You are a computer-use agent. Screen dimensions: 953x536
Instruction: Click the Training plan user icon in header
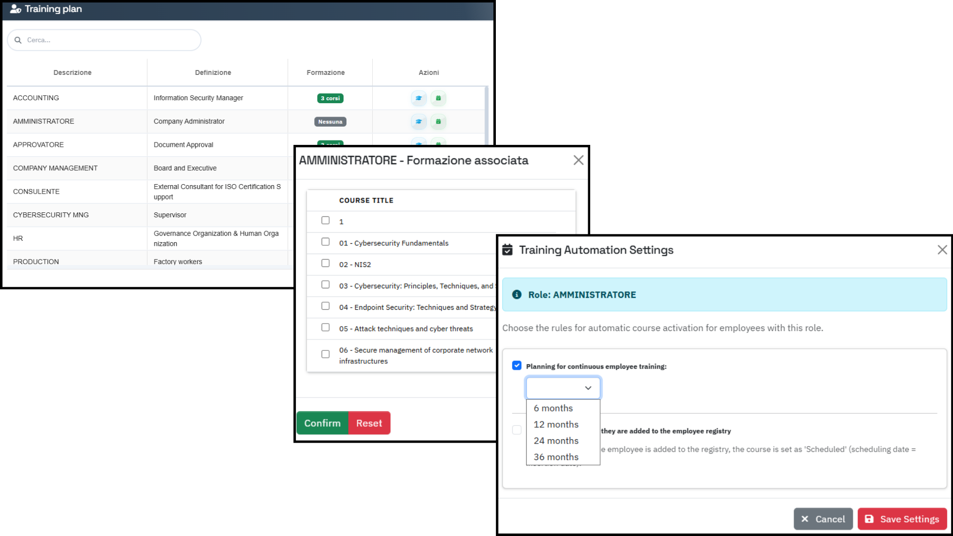tap(15, 9)
